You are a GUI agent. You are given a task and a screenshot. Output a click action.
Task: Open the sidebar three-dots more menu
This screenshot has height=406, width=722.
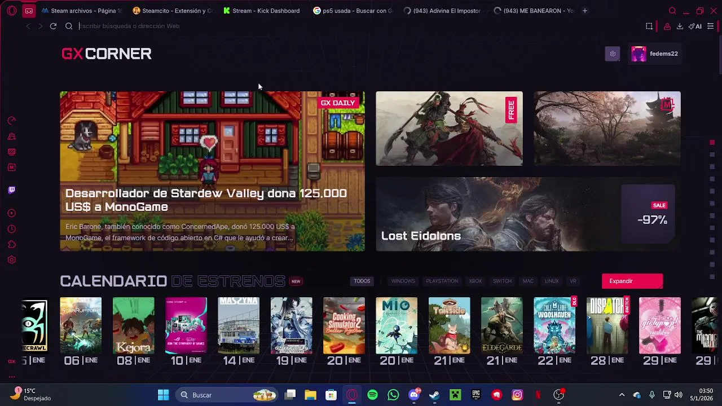12,377
